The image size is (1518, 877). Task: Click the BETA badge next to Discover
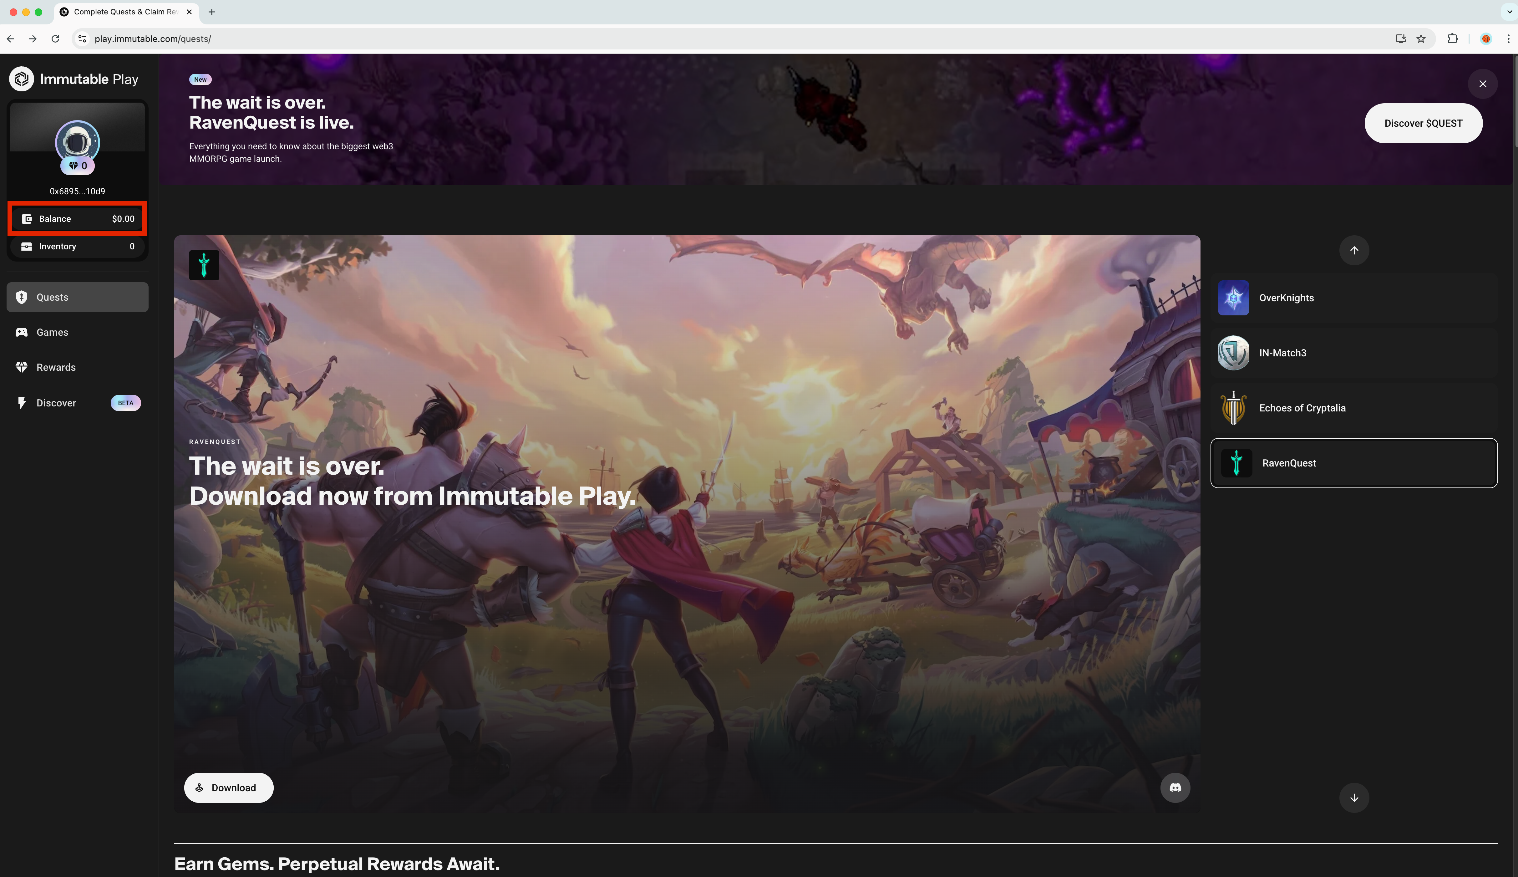(x=125, y=403)
